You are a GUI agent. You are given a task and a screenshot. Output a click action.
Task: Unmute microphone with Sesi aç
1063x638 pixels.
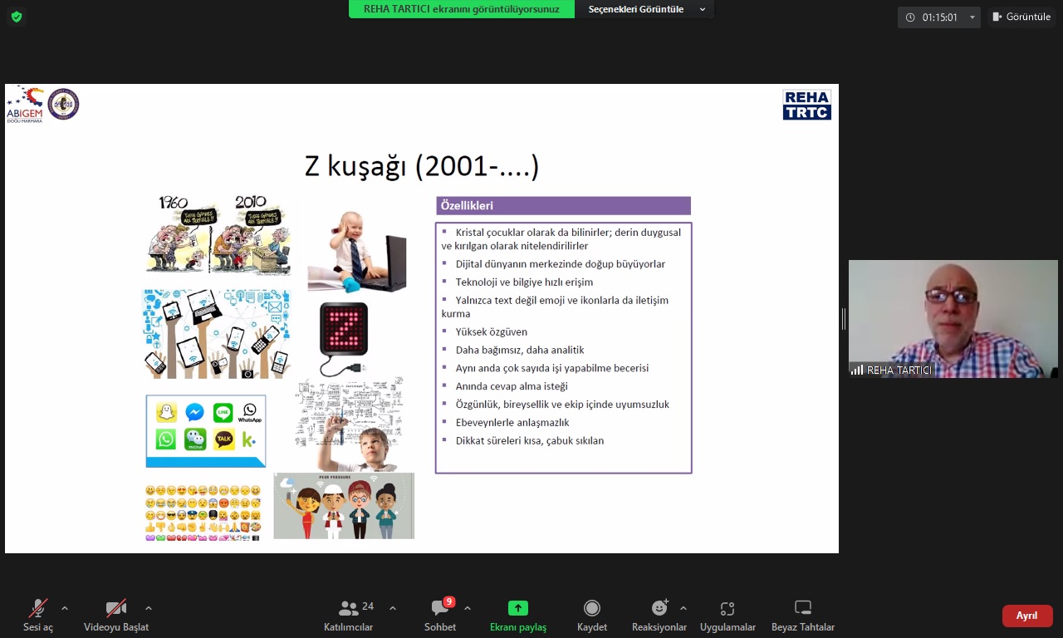(x=38, y=615)
